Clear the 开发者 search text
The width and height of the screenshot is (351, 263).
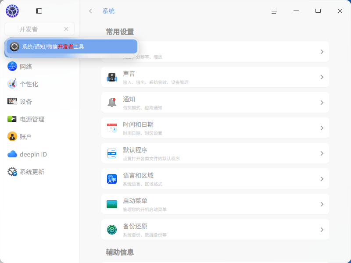(x=66, y=29)
